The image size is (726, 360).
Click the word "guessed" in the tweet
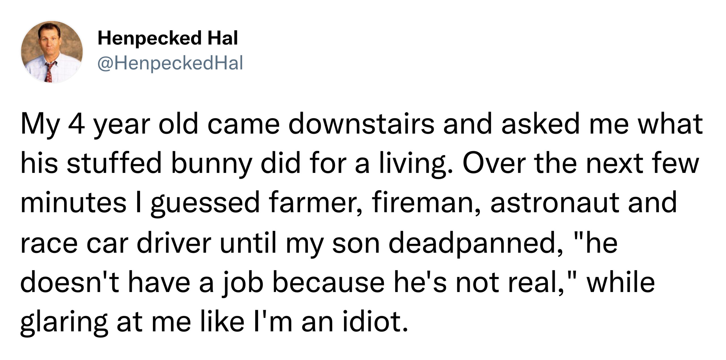pos(205,205)
